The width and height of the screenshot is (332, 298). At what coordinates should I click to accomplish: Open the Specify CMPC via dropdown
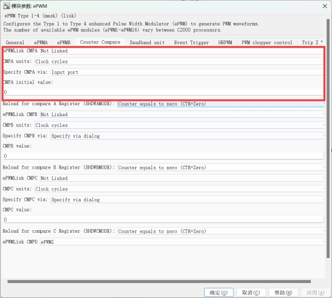187,199
